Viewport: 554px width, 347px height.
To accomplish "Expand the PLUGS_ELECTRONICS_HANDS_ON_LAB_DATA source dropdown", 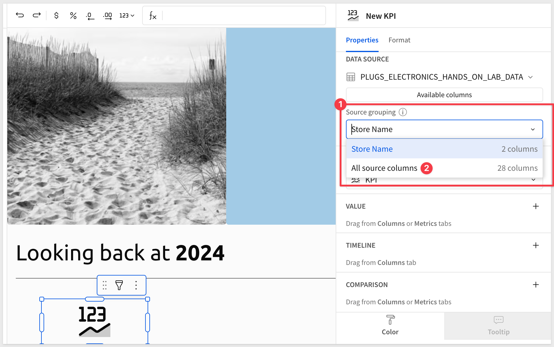I will [530, 77].
